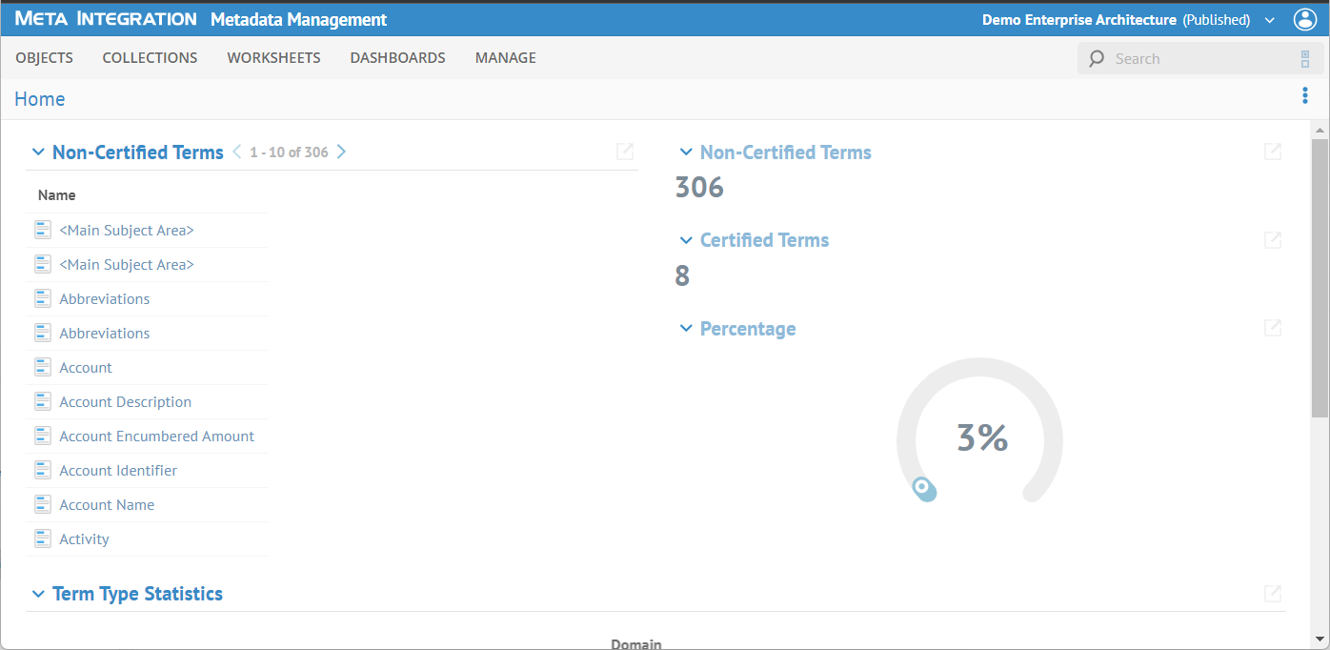
Task: Open Percentage widget external link icon
Action: click(1272, 328)
